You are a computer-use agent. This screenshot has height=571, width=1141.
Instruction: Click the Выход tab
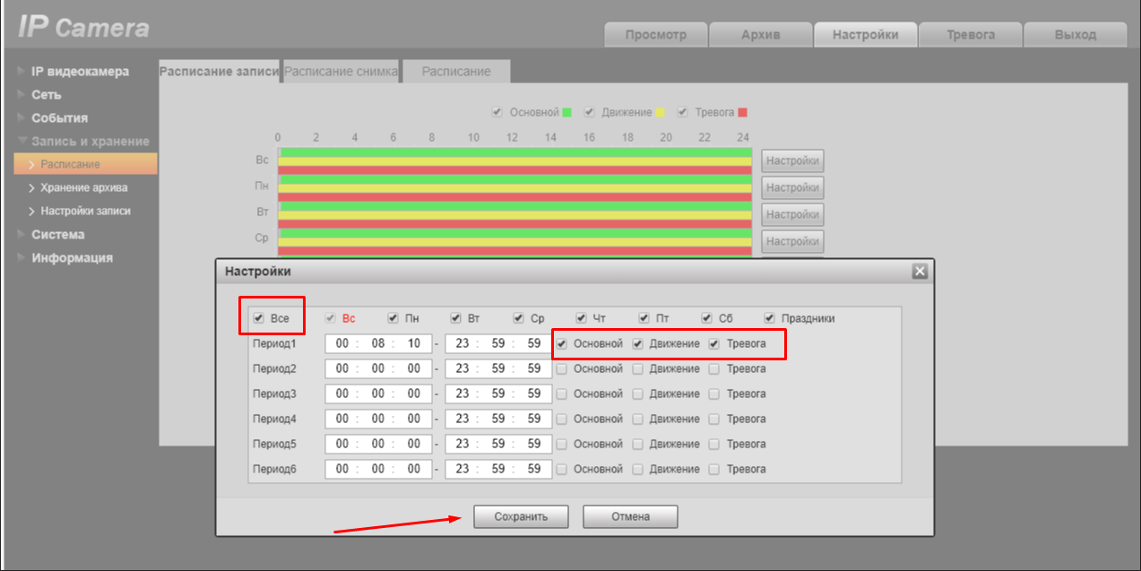click(1076, 34)
